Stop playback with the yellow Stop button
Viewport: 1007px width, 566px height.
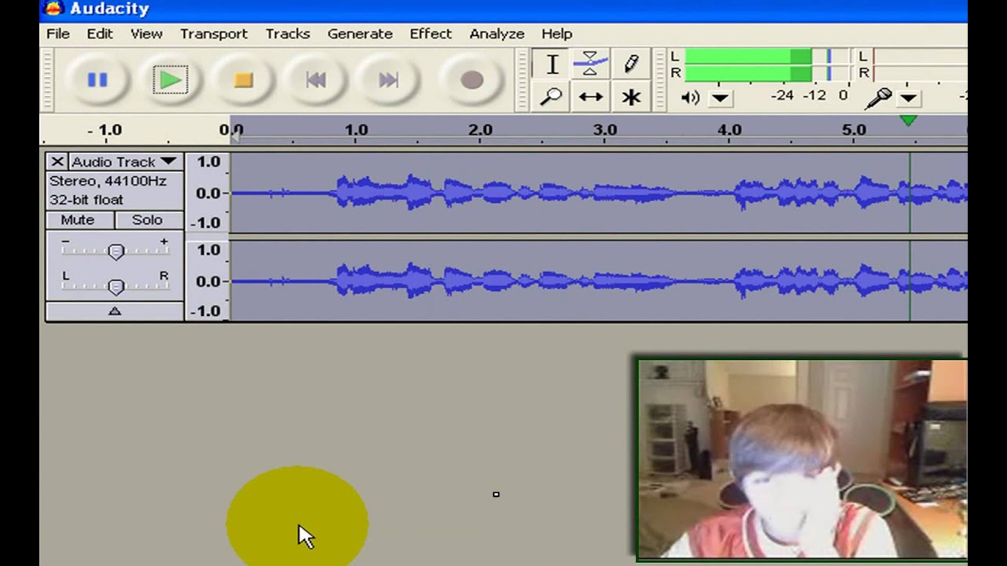[x=243, y=79]
